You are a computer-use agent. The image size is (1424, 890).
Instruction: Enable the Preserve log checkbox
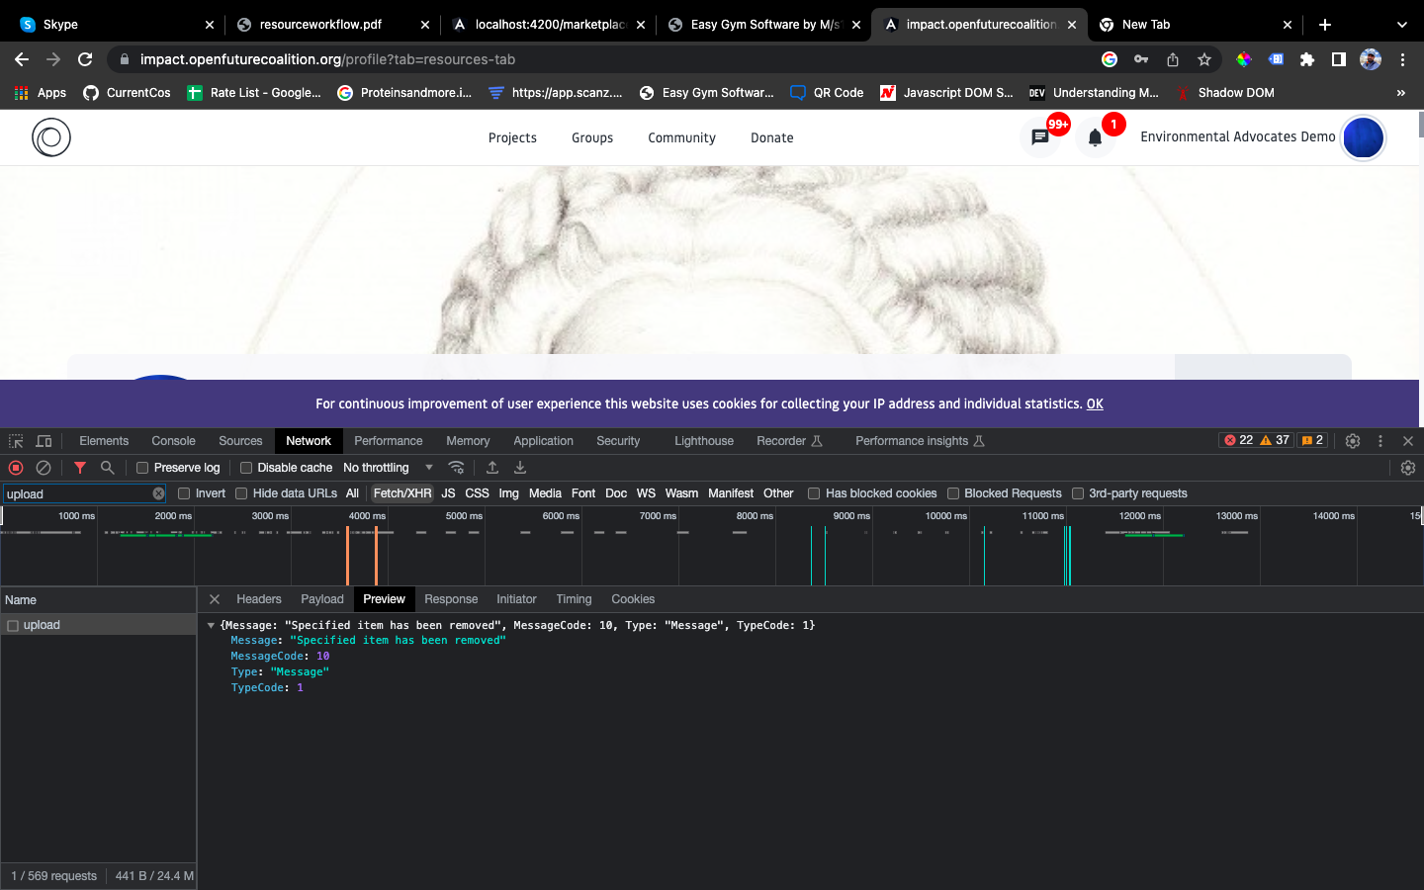(x=142, y=468)
